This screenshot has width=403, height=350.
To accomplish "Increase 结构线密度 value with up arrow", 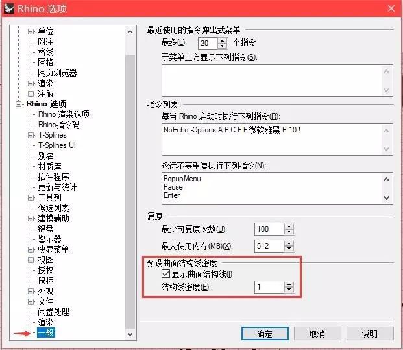I will click(x=289, y=284).
